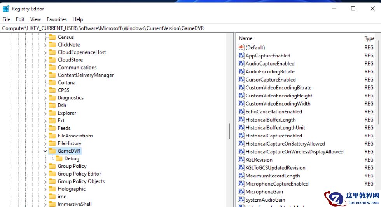Expand the CloudStore key

click(45, 60)
